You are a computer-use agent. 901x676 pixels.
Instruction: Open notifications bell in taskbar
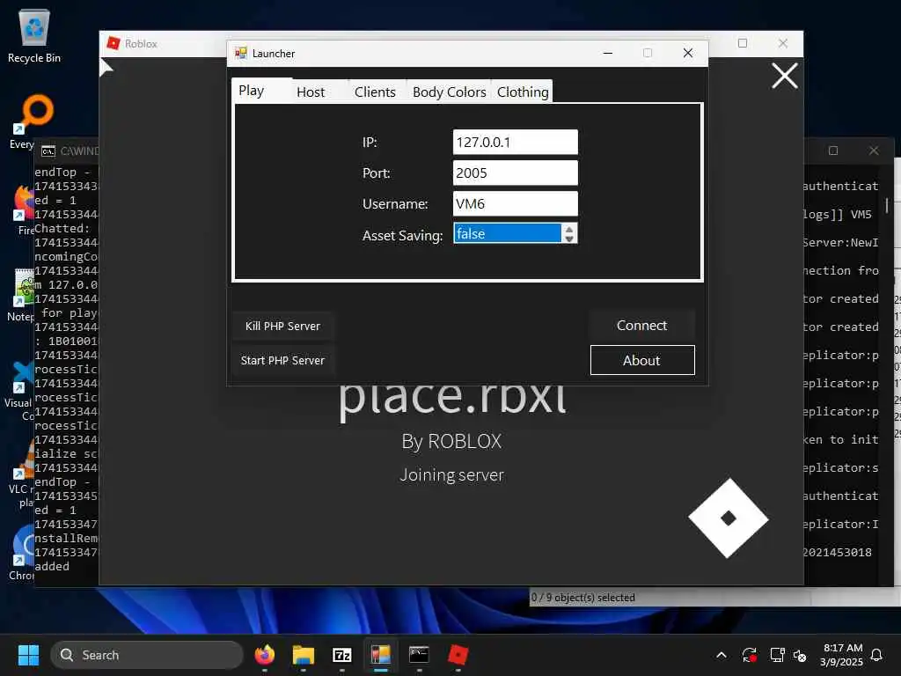tap(876, 655)
